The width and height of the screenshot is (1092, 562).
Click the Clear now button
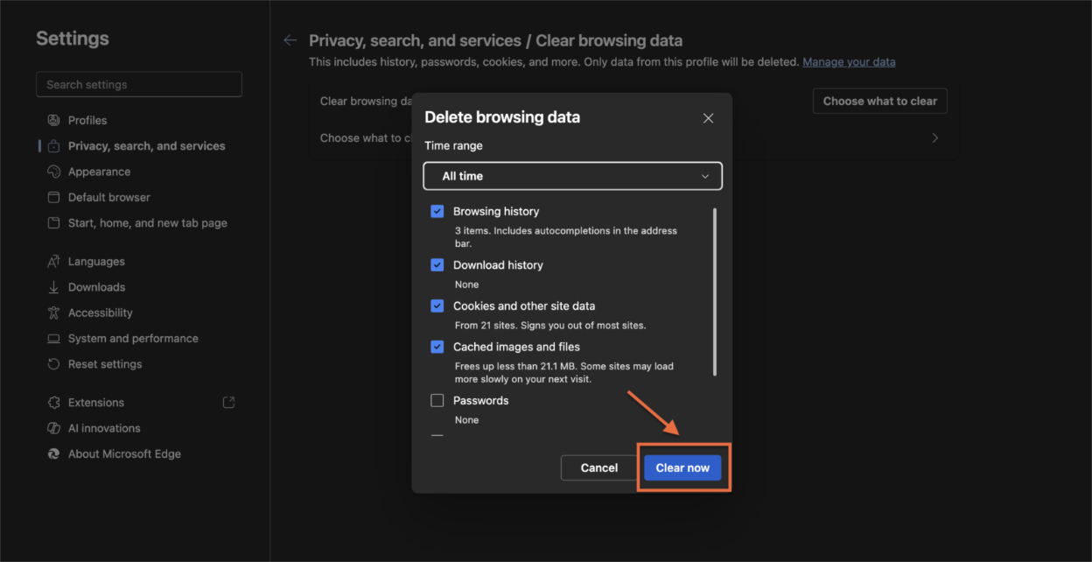(682, 467)
